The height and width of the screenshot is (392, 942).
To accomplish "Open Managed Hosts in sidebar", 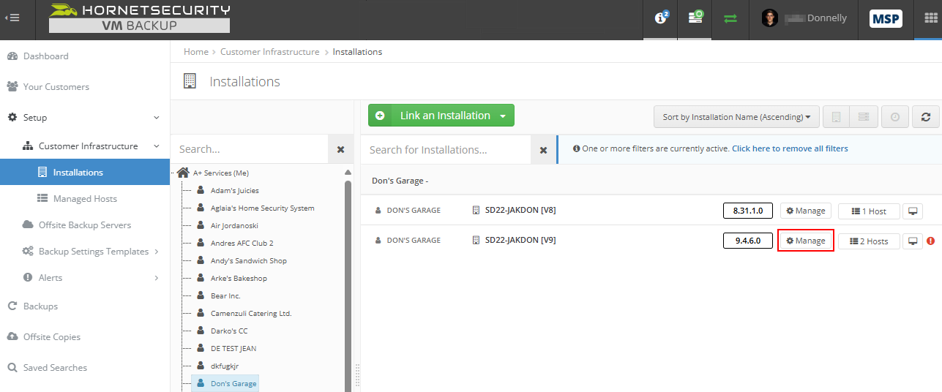I will tap(85, 199).
